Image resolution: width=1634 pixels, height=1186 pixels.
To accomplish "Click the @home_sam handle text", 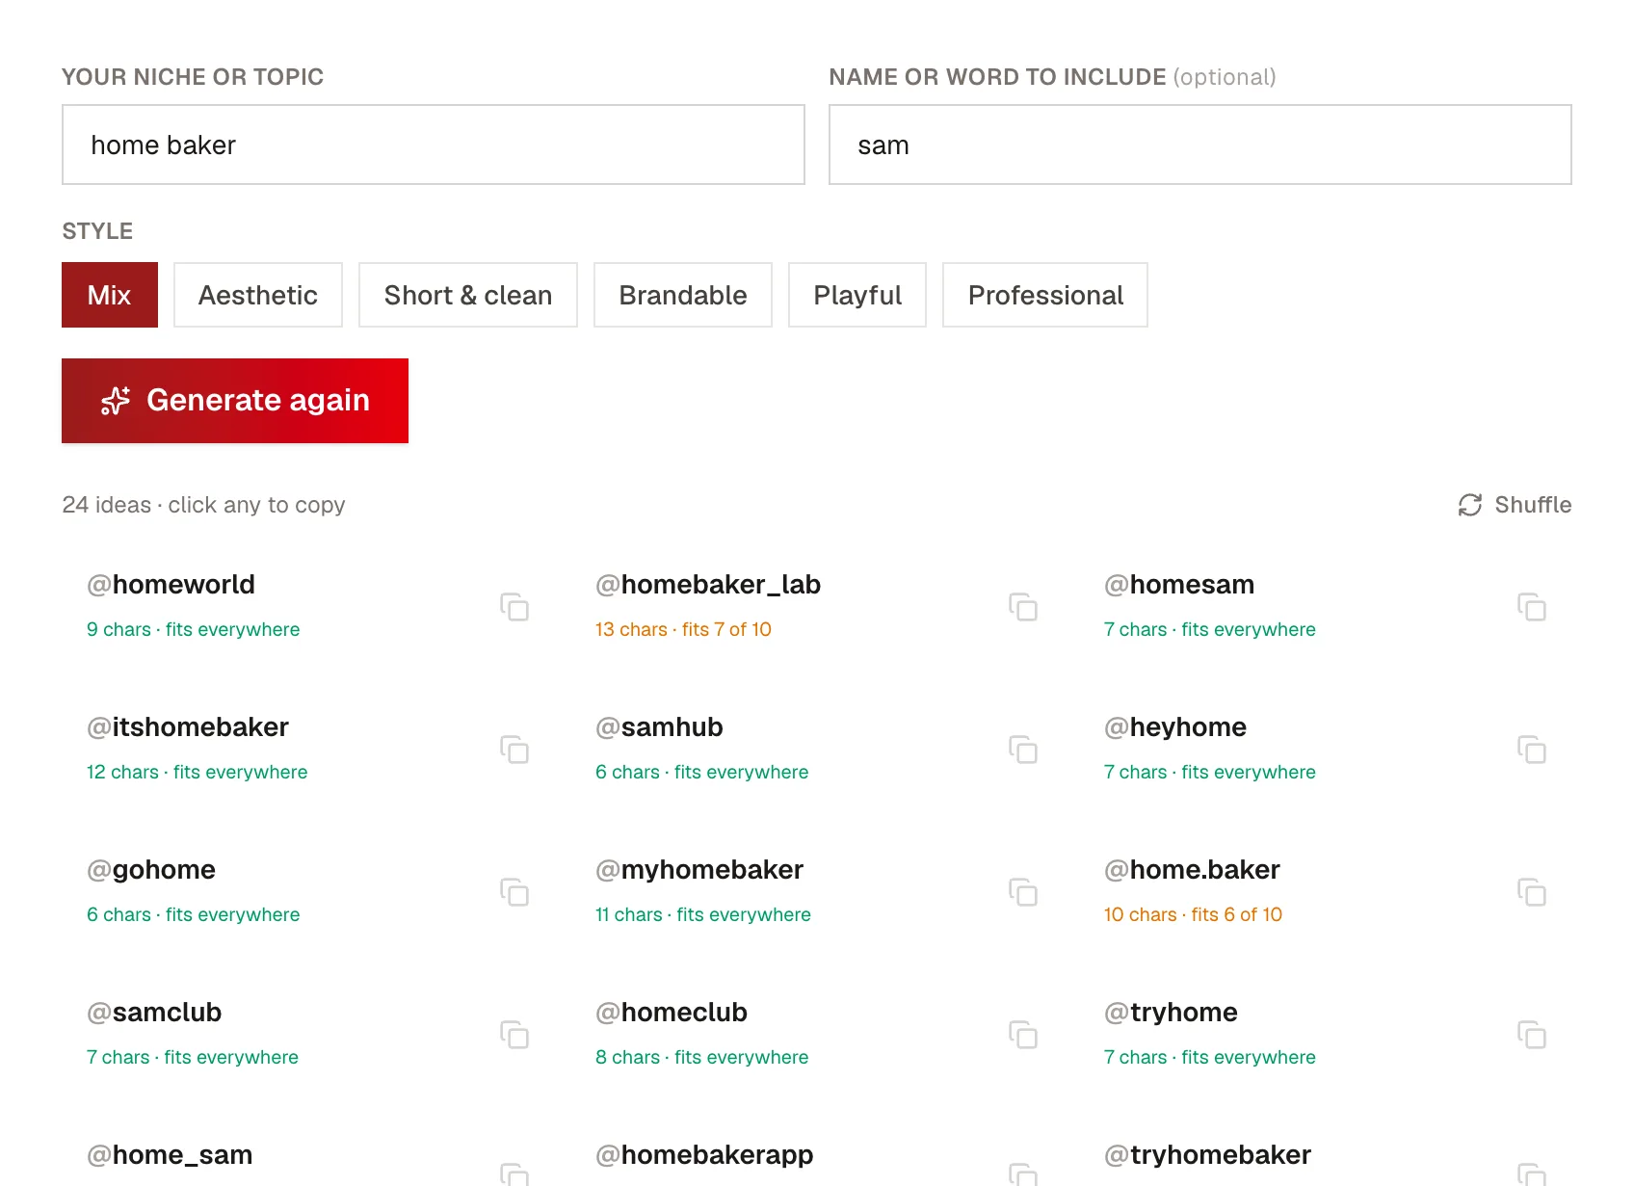I will 170,1155.
